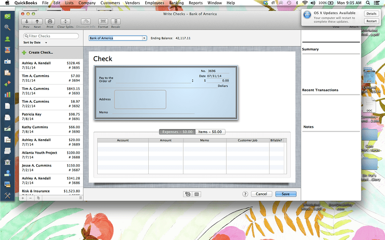Click the duplicate check icon below list
The width and height of the screenshot is (385, 240).
coord(38,198)
